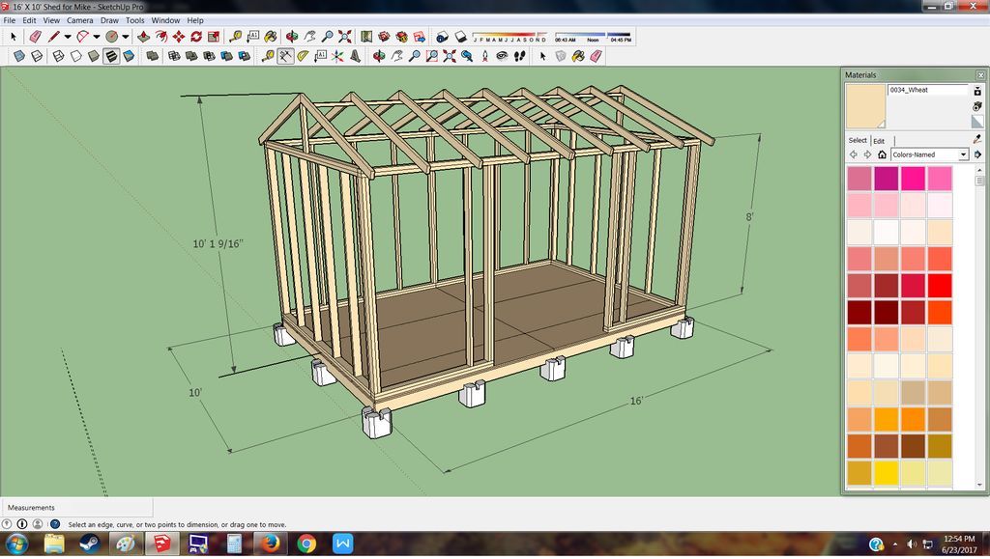Set material to default in Materials panel
990x559 pixels.
[977, 121]
